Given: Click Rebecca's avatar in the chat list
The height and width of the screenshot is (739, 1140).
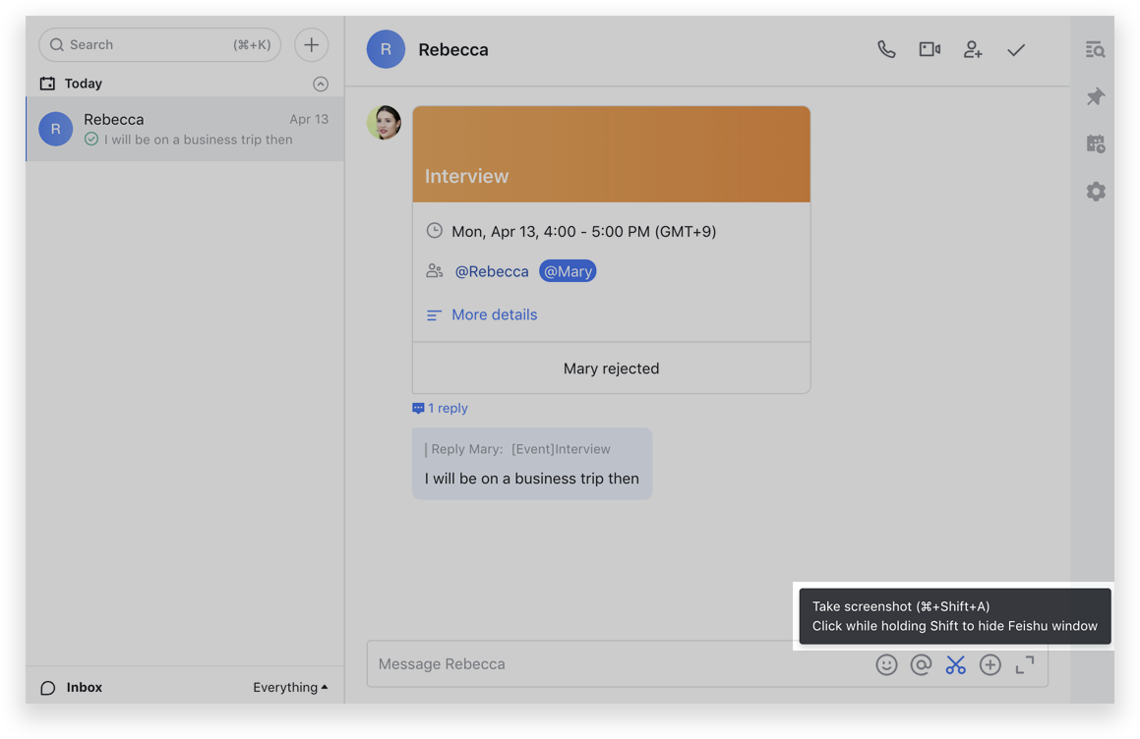Looking at the screenshot, I should tap(55, 129).
